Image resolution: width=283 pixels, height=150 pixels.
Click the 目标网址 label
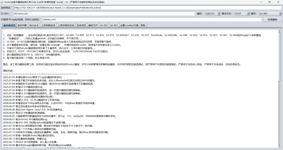tap(6, 8)
